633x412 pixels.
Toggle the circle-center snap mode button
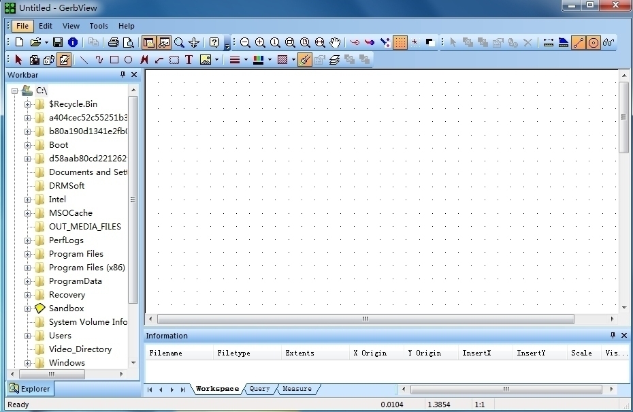pyautogui.click(x=594, y=42)
